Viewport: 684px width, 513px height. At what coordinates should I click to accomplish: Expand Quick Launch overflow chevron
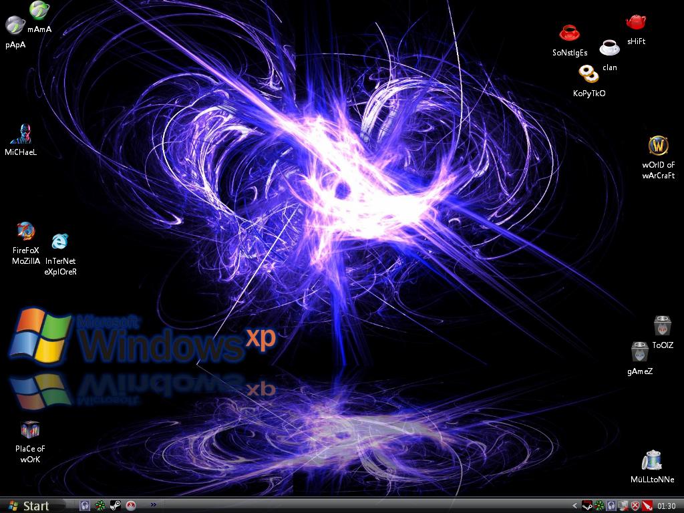tap(153, 505)
